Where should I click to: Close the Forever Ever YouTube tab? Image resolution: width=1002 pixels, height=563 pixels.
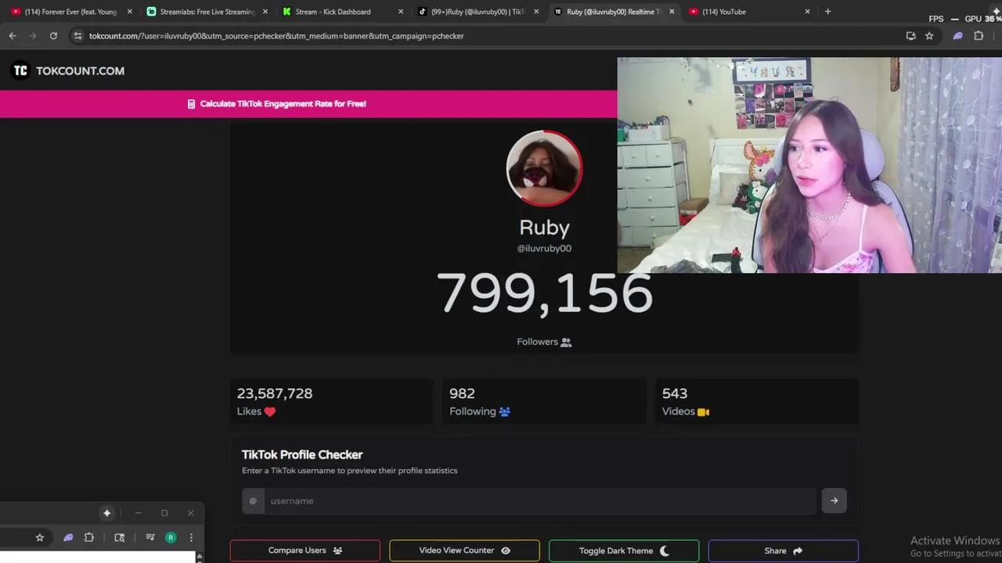pyautogui.click(x=130, y=12)
